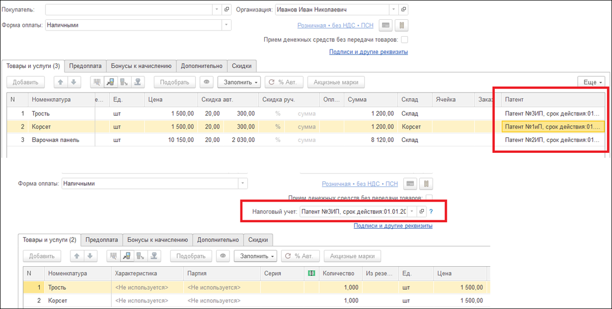Open Подписи и другие реквизиты link below Налоговый учет

point(393,226)
